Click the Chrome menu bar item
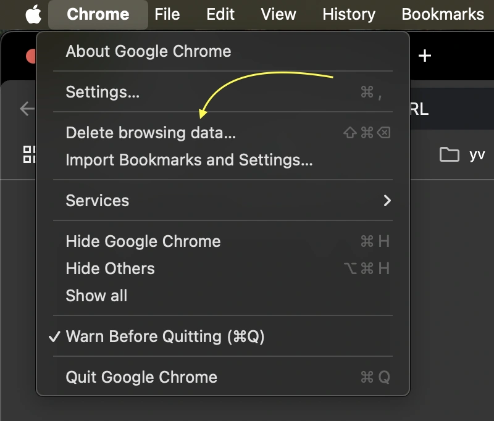This screenshot has width=494, height=421. (98, 14)
